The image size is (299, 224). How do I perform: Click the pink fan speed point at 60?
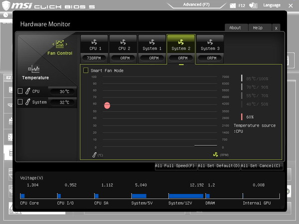pyautogui.click(x=107, y=106)
